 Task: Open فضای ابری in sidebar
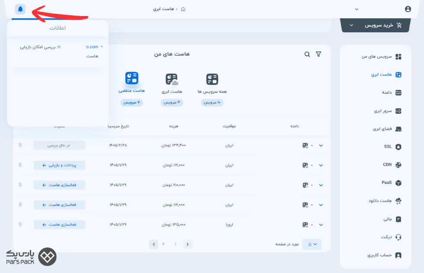[387, 129]
